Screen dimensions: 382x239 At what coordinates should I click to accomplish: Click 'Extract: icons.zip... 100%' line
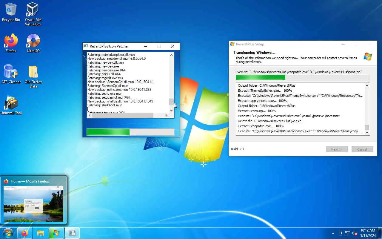(x=257, y=111)
